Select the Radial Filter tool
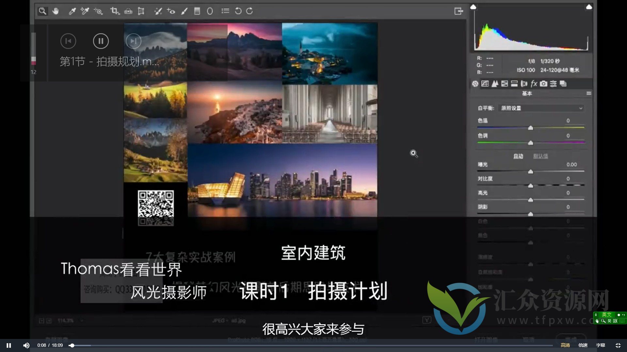 click(210, 11)
